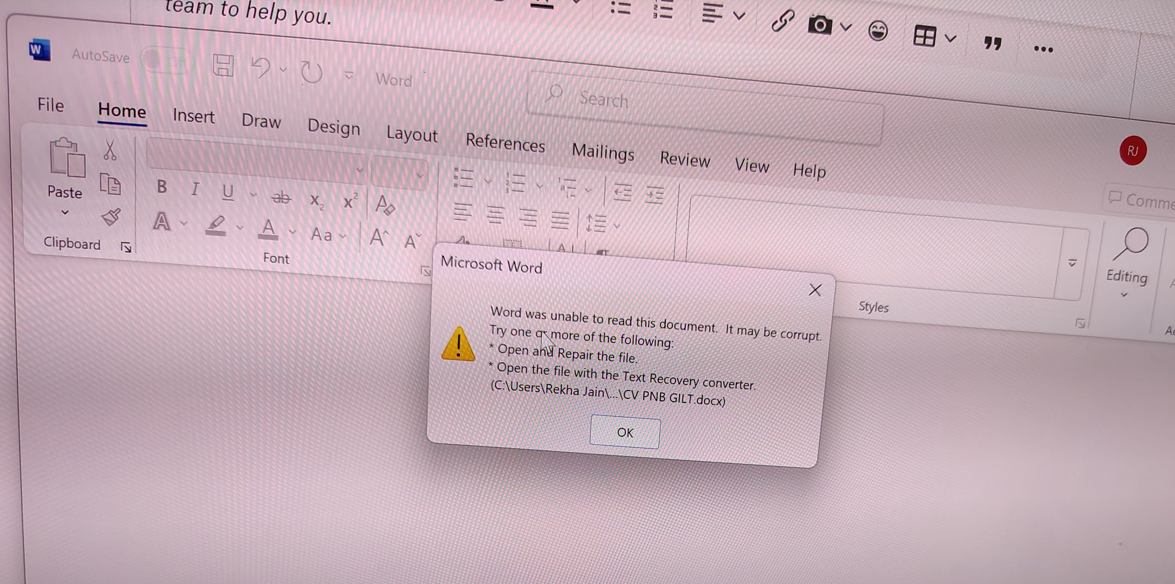This screenshot has width=1175, height=584.
Task: Toggle bold formatting
Action: click(x=162, y=186)
